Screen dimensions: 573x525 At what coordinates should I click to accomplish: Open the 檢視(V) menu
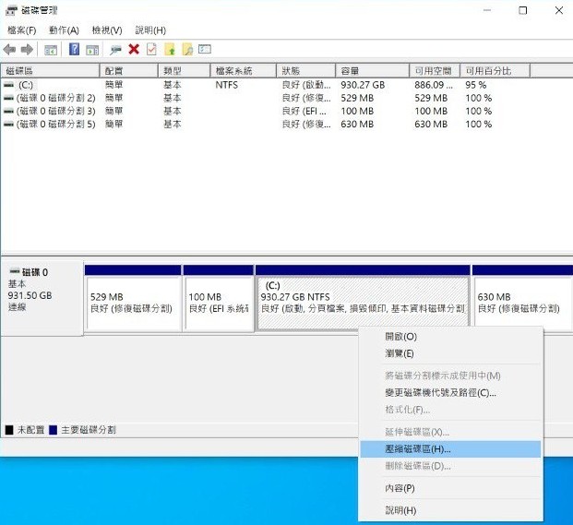click(x=106, y=30)
